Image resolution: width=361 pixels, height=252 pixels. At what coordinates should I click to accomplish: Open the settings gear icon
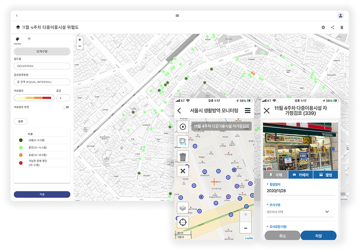(323, 27)
